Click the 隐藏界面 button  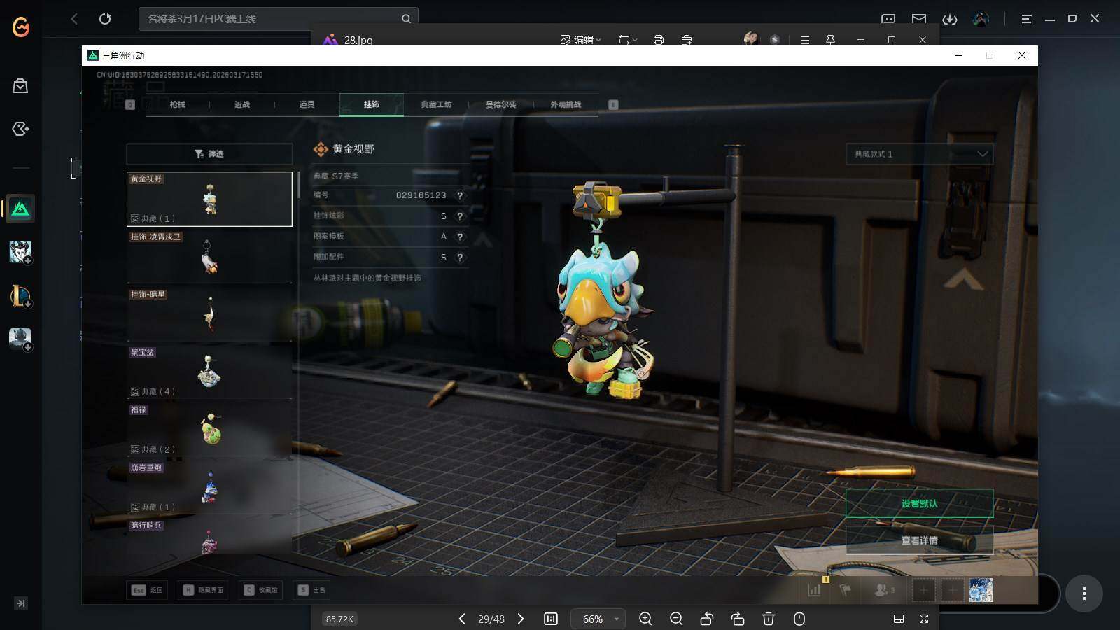tap(203, 590)
